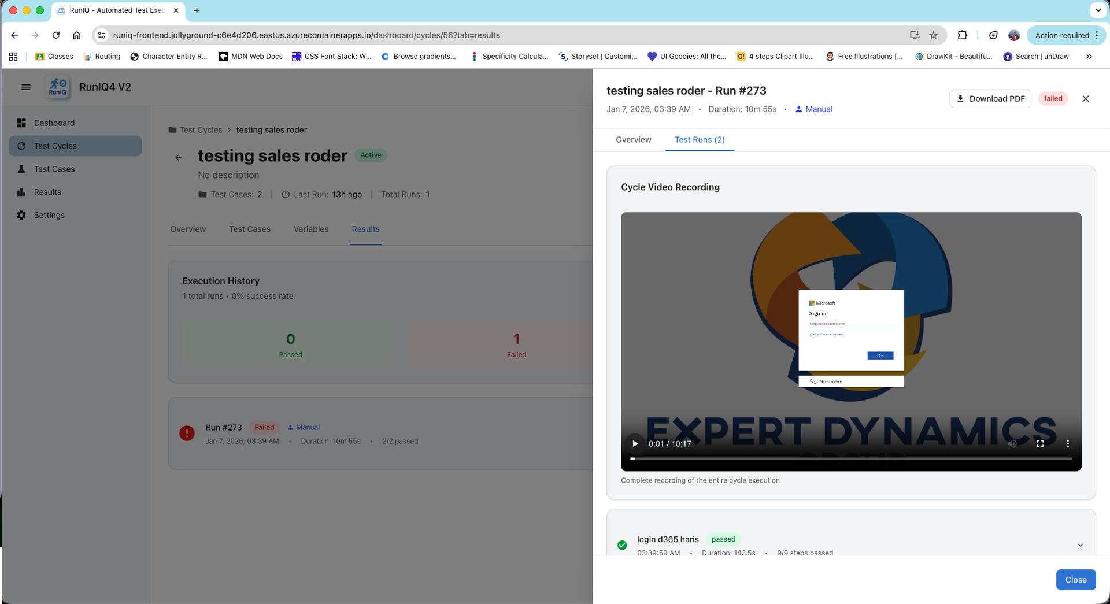Screen dimensions: 1110x604
Task: Bookmark this page with the star icon
Action: 933,35
